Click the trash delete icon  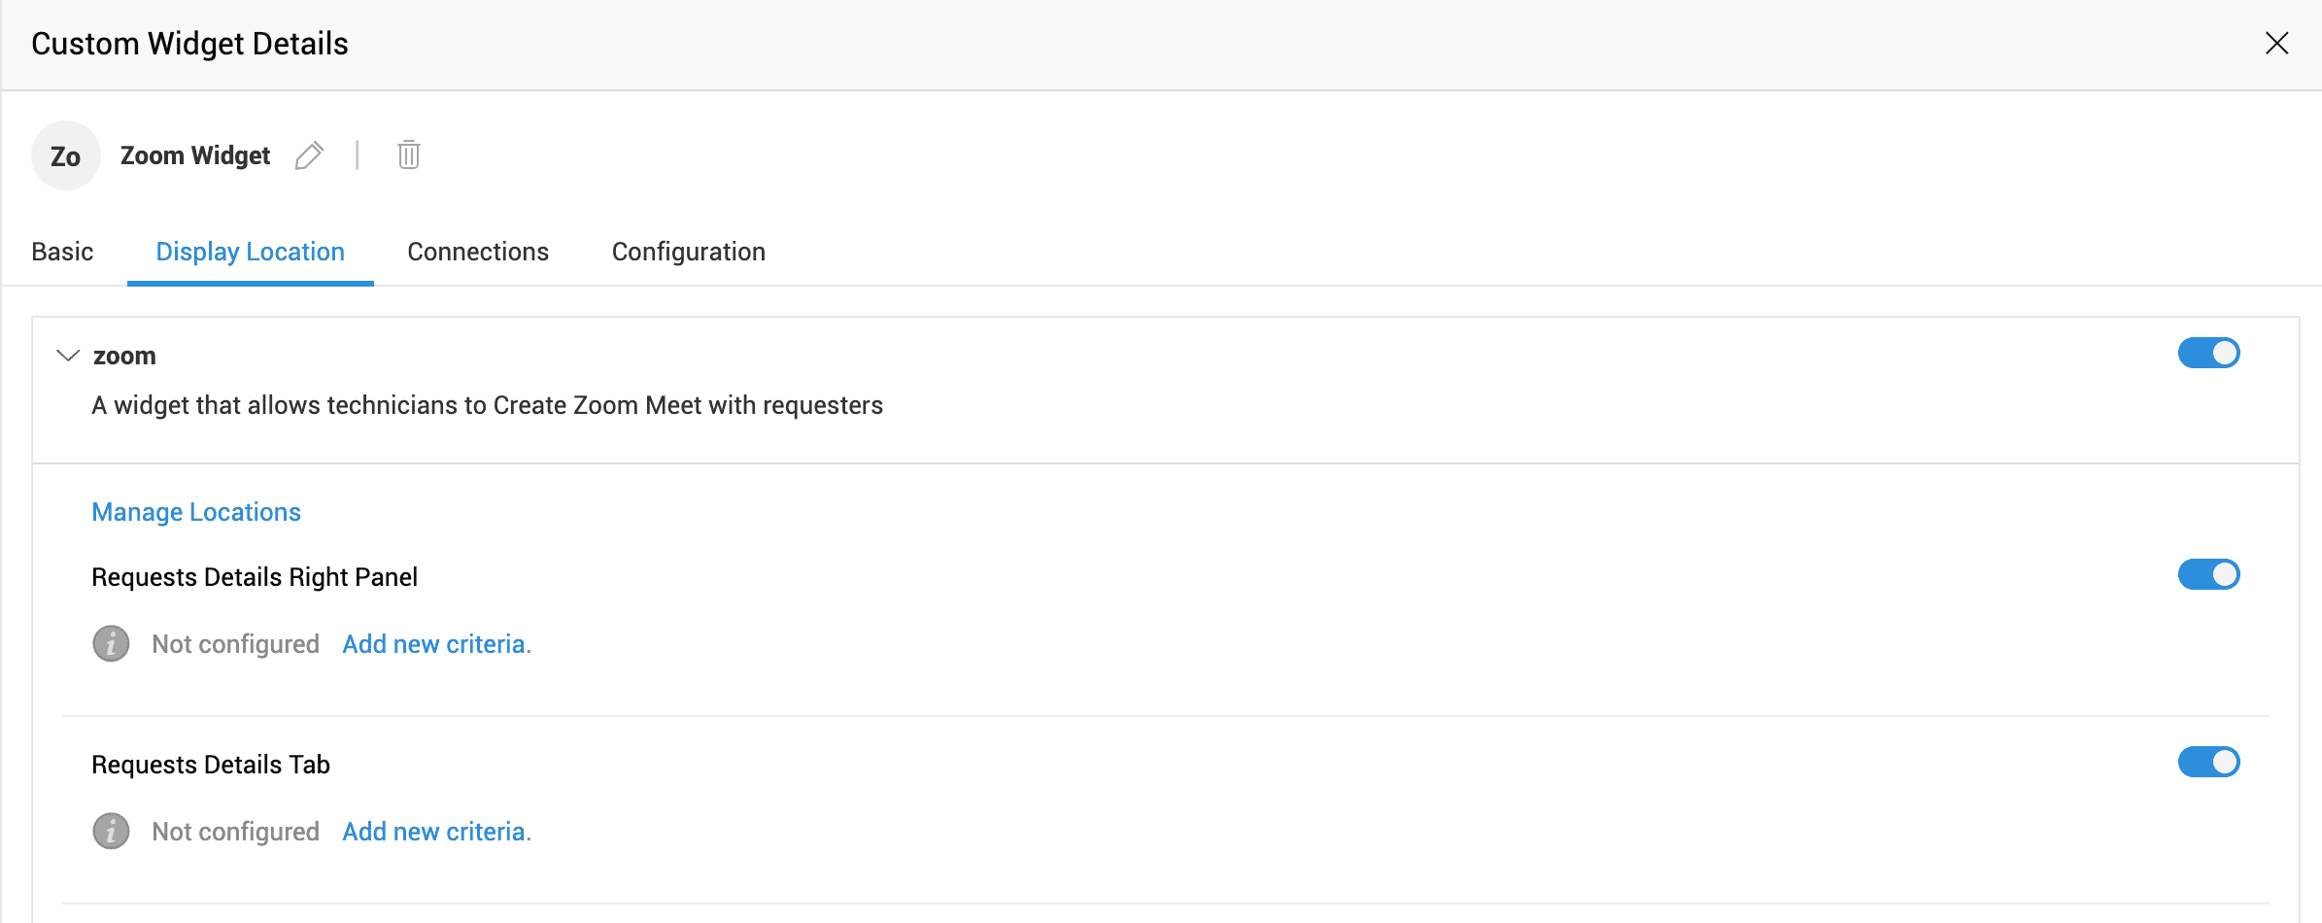[x=409, y=154]
